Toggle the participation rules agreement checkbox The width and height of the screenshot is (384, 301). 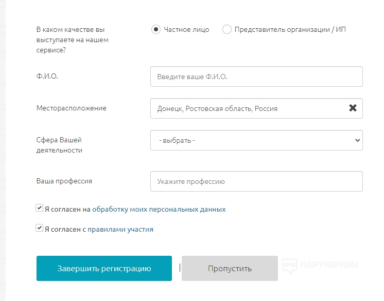(x=39, y=228)
